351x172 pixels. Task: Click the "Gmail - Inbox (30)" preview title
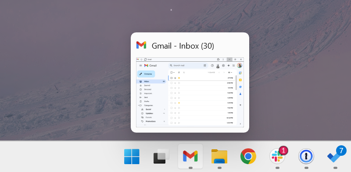(183, 46)
